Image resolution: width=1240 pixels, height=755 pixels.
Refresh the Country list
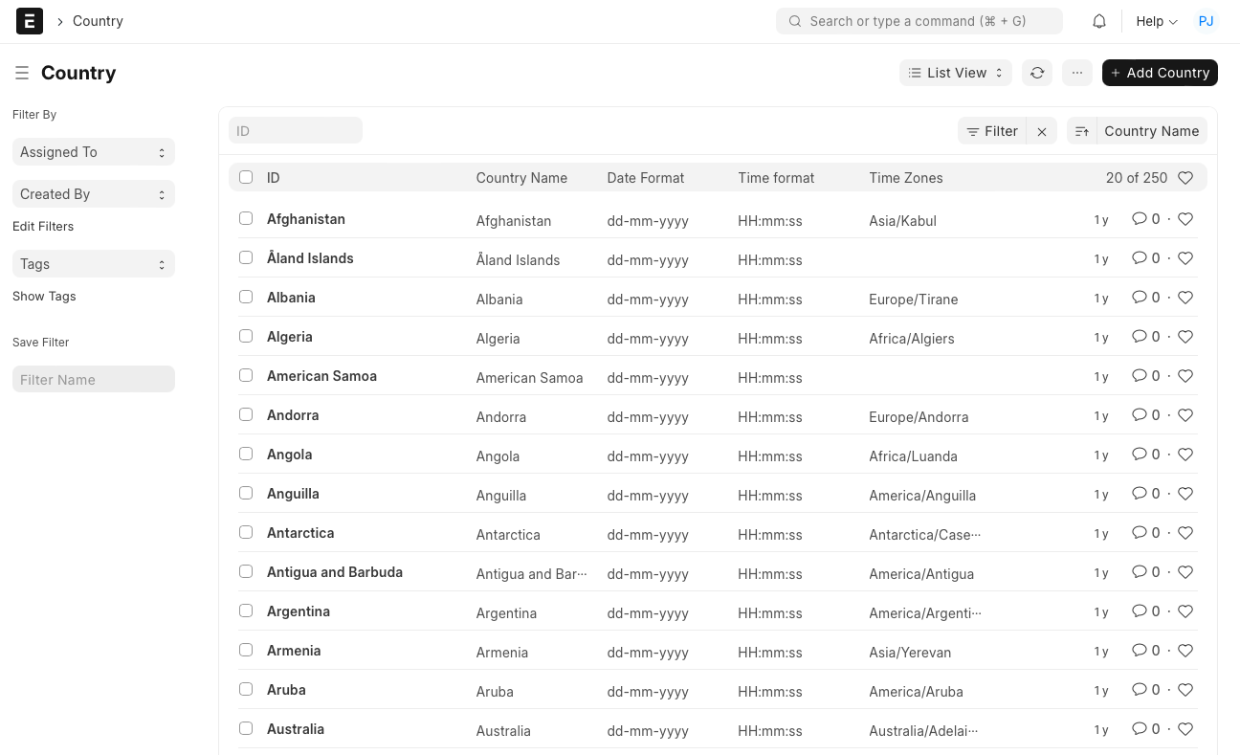tap(1037, 73)
